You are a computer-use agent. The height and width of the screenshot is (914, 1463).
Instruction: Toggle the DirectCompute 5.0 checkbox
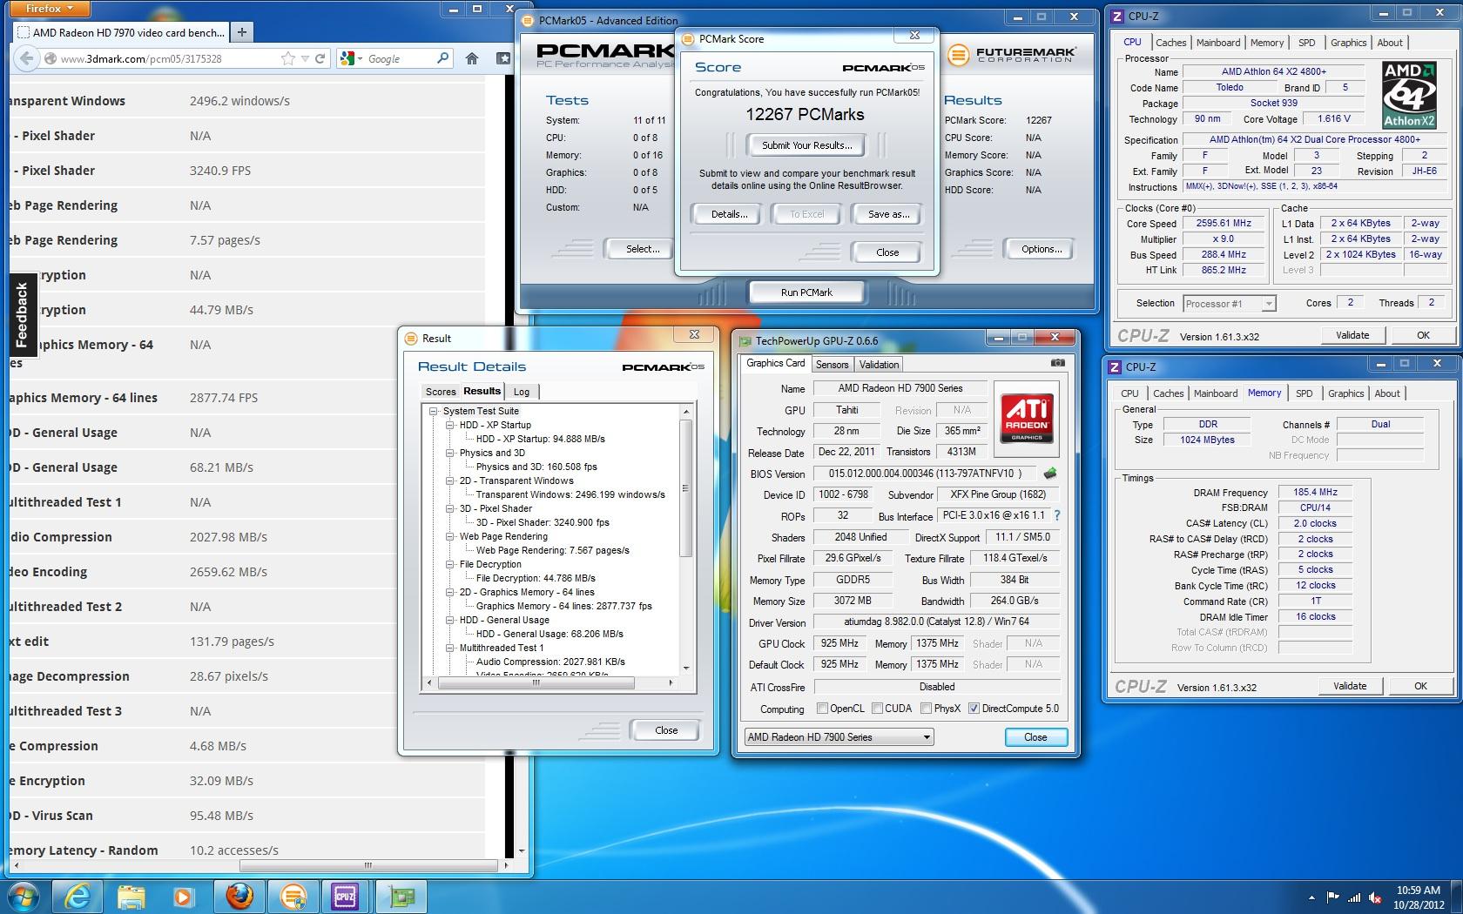974,709
